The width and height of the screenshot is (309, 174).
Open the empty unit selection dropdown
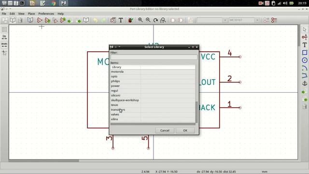point(211,20)
